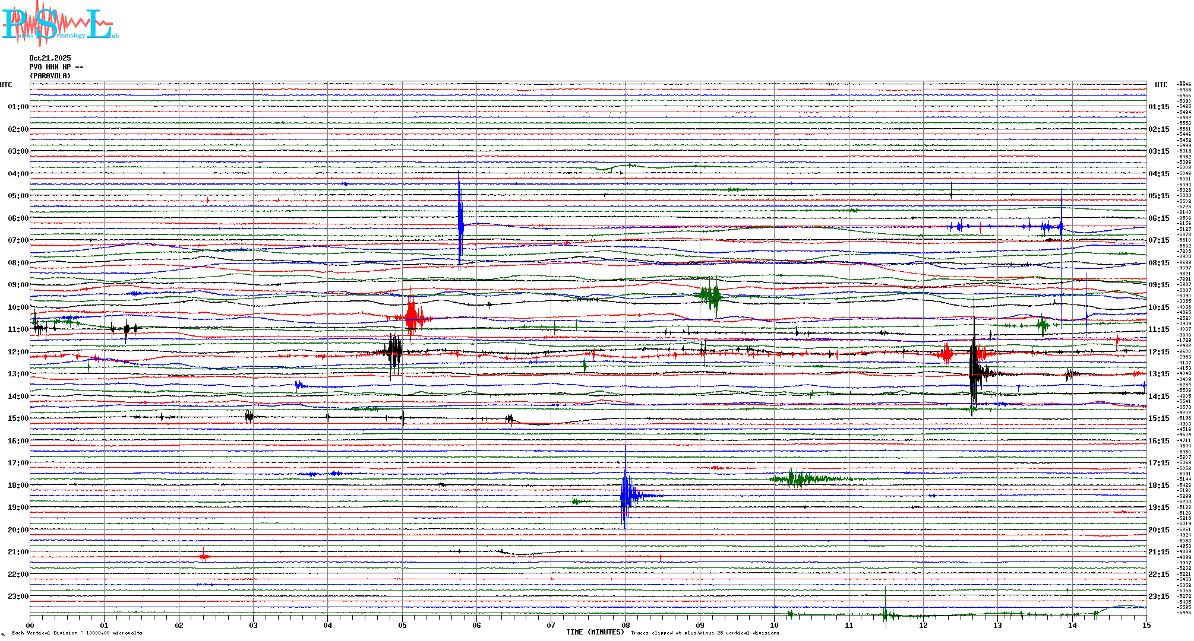1194x641 pixels.
Task: Select the 18:00 hour label on left
Action: (x=18, y=485)
